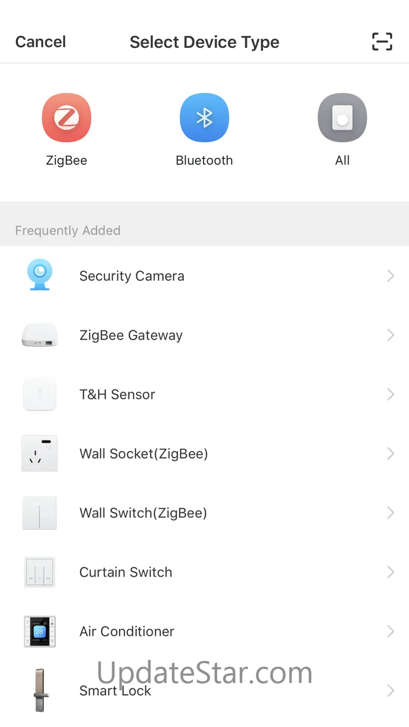Tap the chevron beside Wall Switch(ZigBee)

(390, 513)
